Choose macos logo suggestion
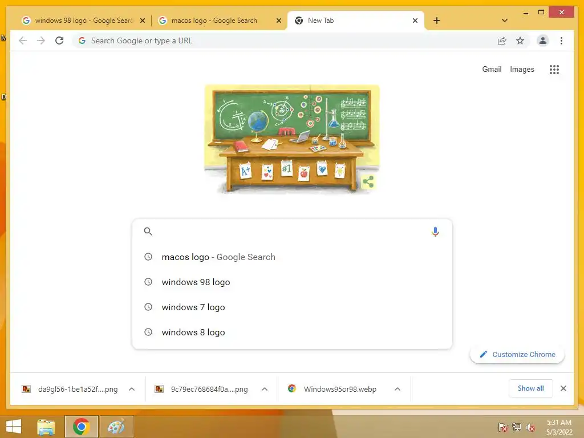The image size is (584, 438). click(292, 257)
